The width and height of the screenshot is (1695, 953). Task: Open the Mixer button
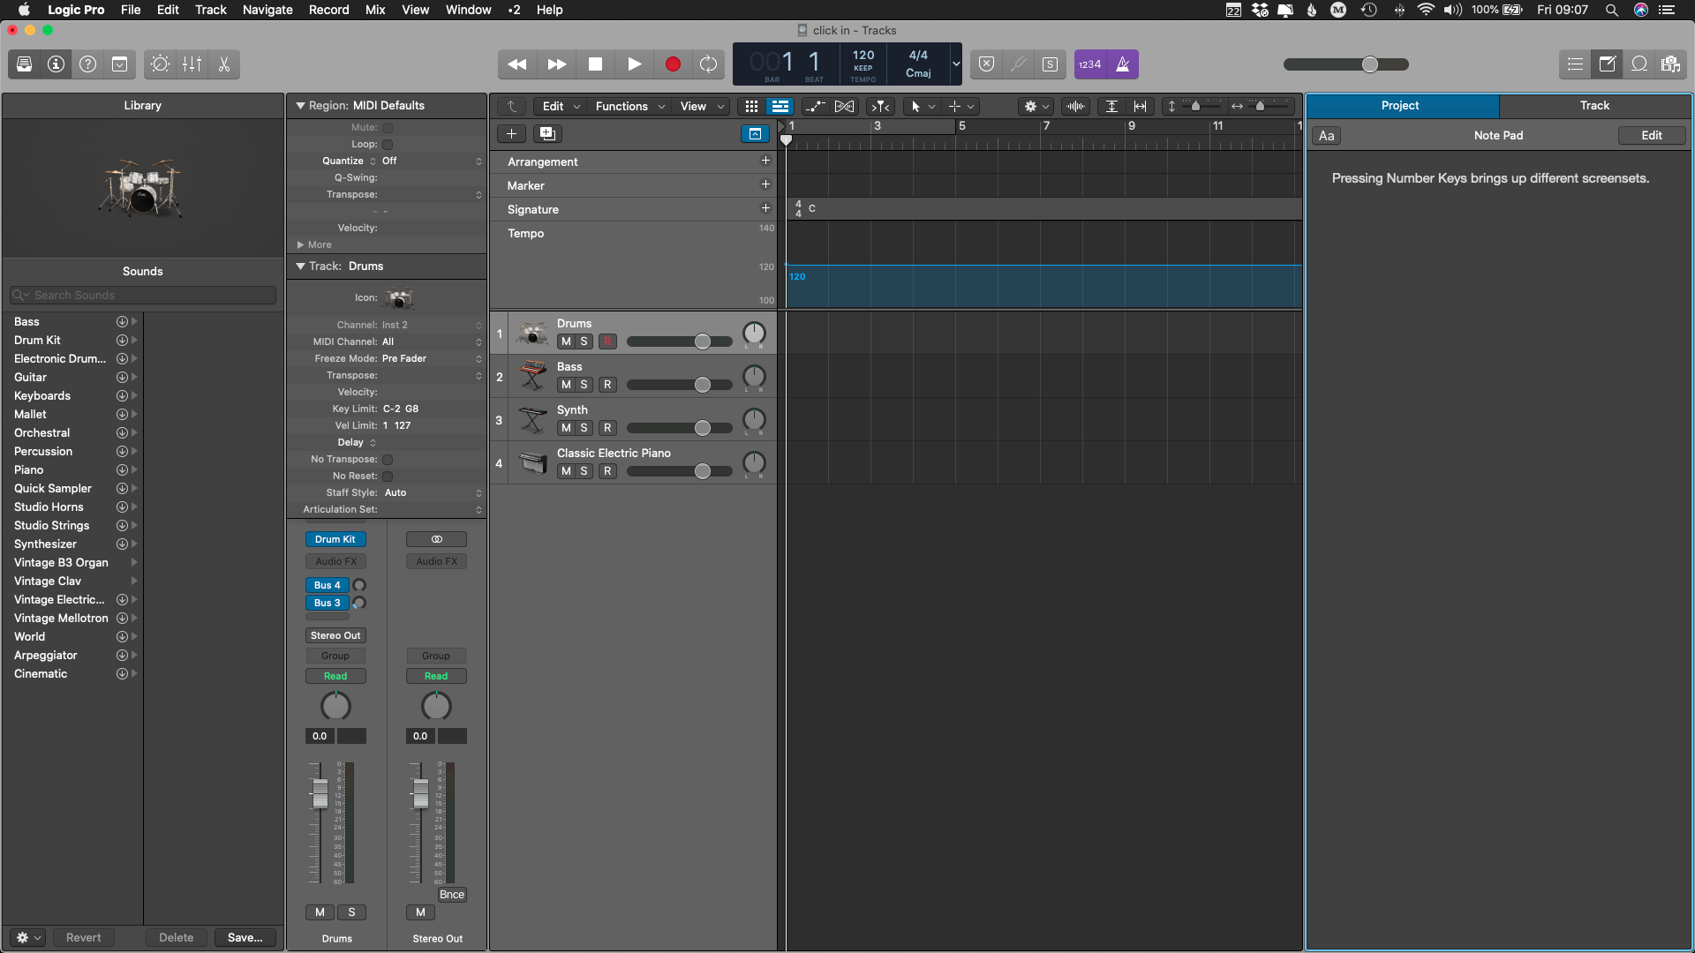coord(192,64)
